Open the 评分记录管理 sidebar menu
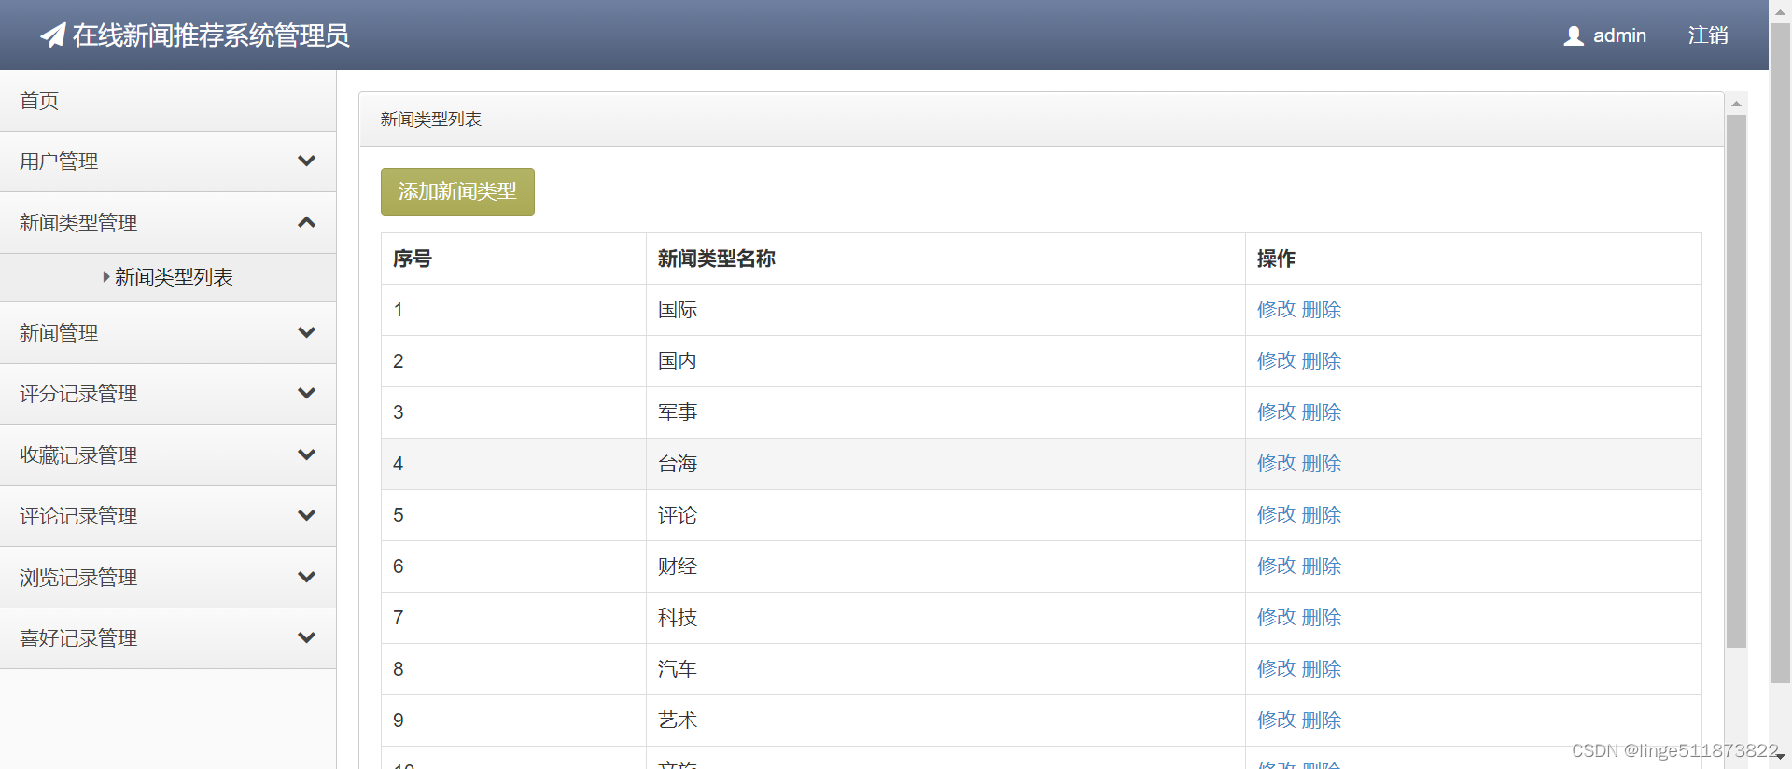Viewport: 1792px width, 769px height. 168,394
